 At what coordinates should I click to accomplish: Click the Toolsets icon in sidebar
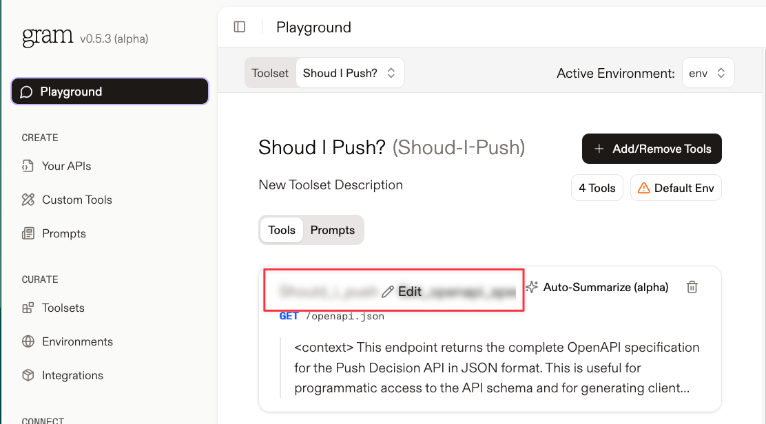[x=28, y=308]
